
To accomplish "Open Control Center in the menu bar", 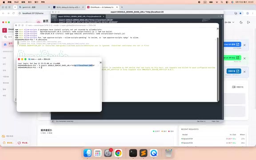I will coord(227,2).
